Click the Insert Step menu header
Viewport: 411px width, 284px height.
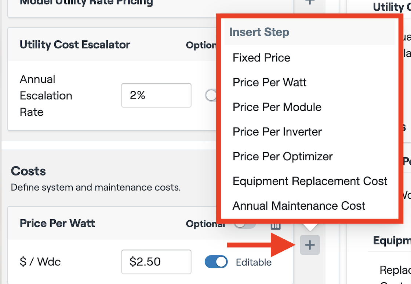[259, 32]
